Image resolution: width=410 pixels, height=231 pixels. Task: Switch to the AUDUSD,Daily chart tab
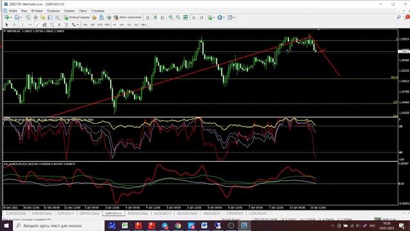[x=138, y=214]
